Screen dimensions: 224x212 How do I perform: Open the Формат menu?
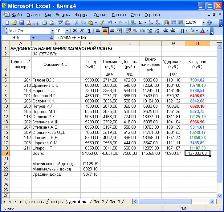[x=82, y=15]
